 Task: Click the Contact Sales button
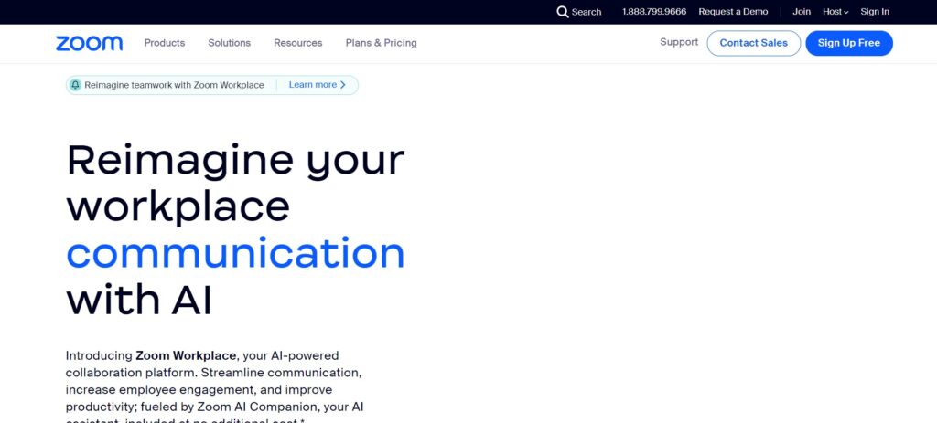pyautogui.click(x=754, y=43)
